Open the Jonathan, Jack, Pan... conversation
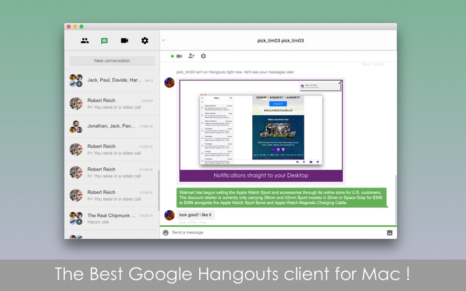This screenshot has width=466, height=291. (x=112, y=126)
